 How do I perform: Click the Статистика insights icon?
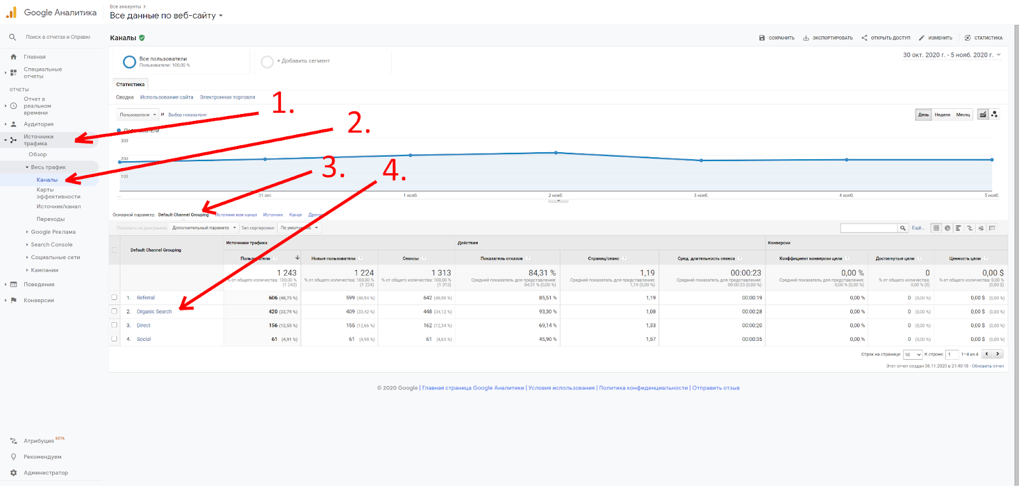967,38
